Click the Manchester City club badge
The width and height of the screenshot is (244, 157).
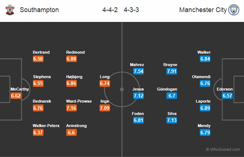tap(233, 10)
